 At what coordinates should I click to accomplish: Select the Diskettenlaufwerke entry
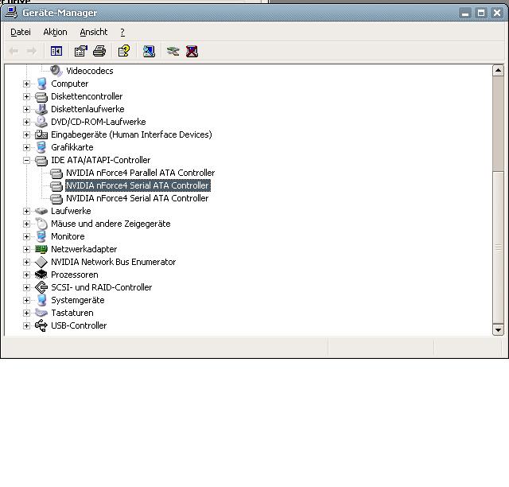(87, 109)
